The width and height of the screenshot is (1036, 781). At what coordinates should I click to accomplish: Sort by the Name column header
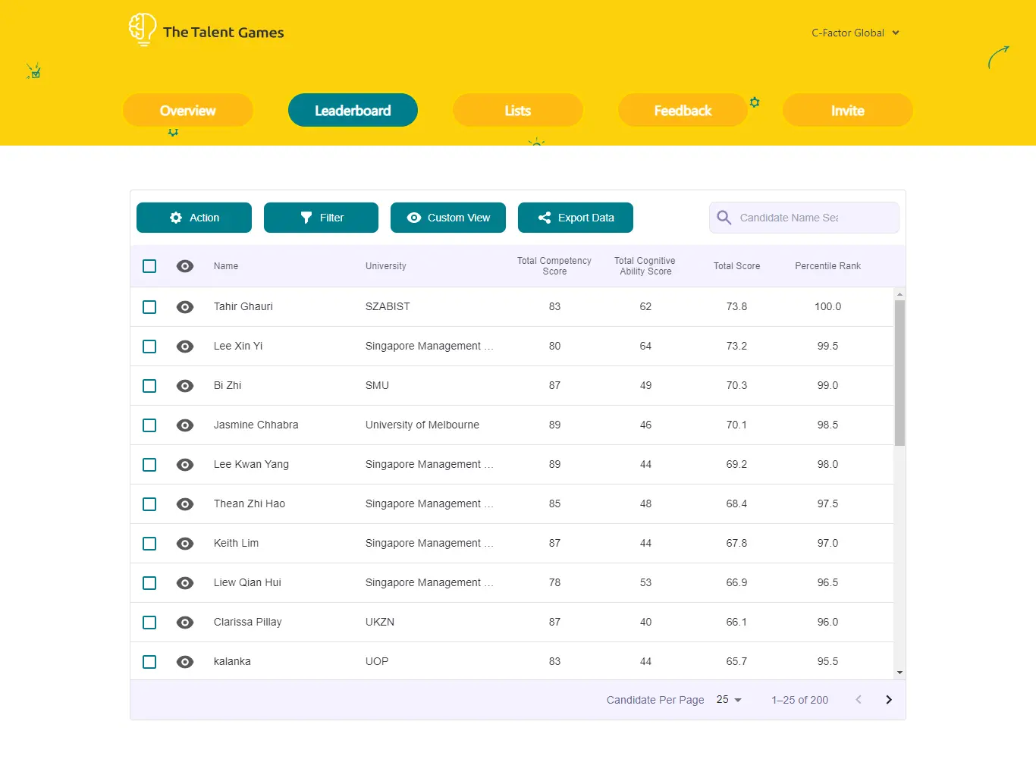(226, 266)
